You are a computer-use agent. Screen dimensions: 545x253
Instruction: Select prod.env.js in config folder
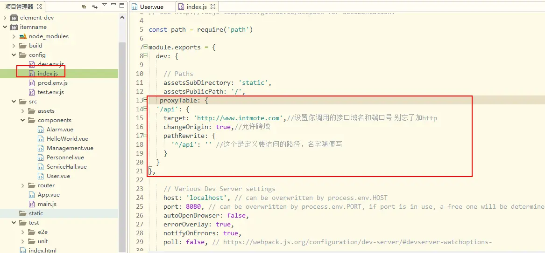click(53, 83)
